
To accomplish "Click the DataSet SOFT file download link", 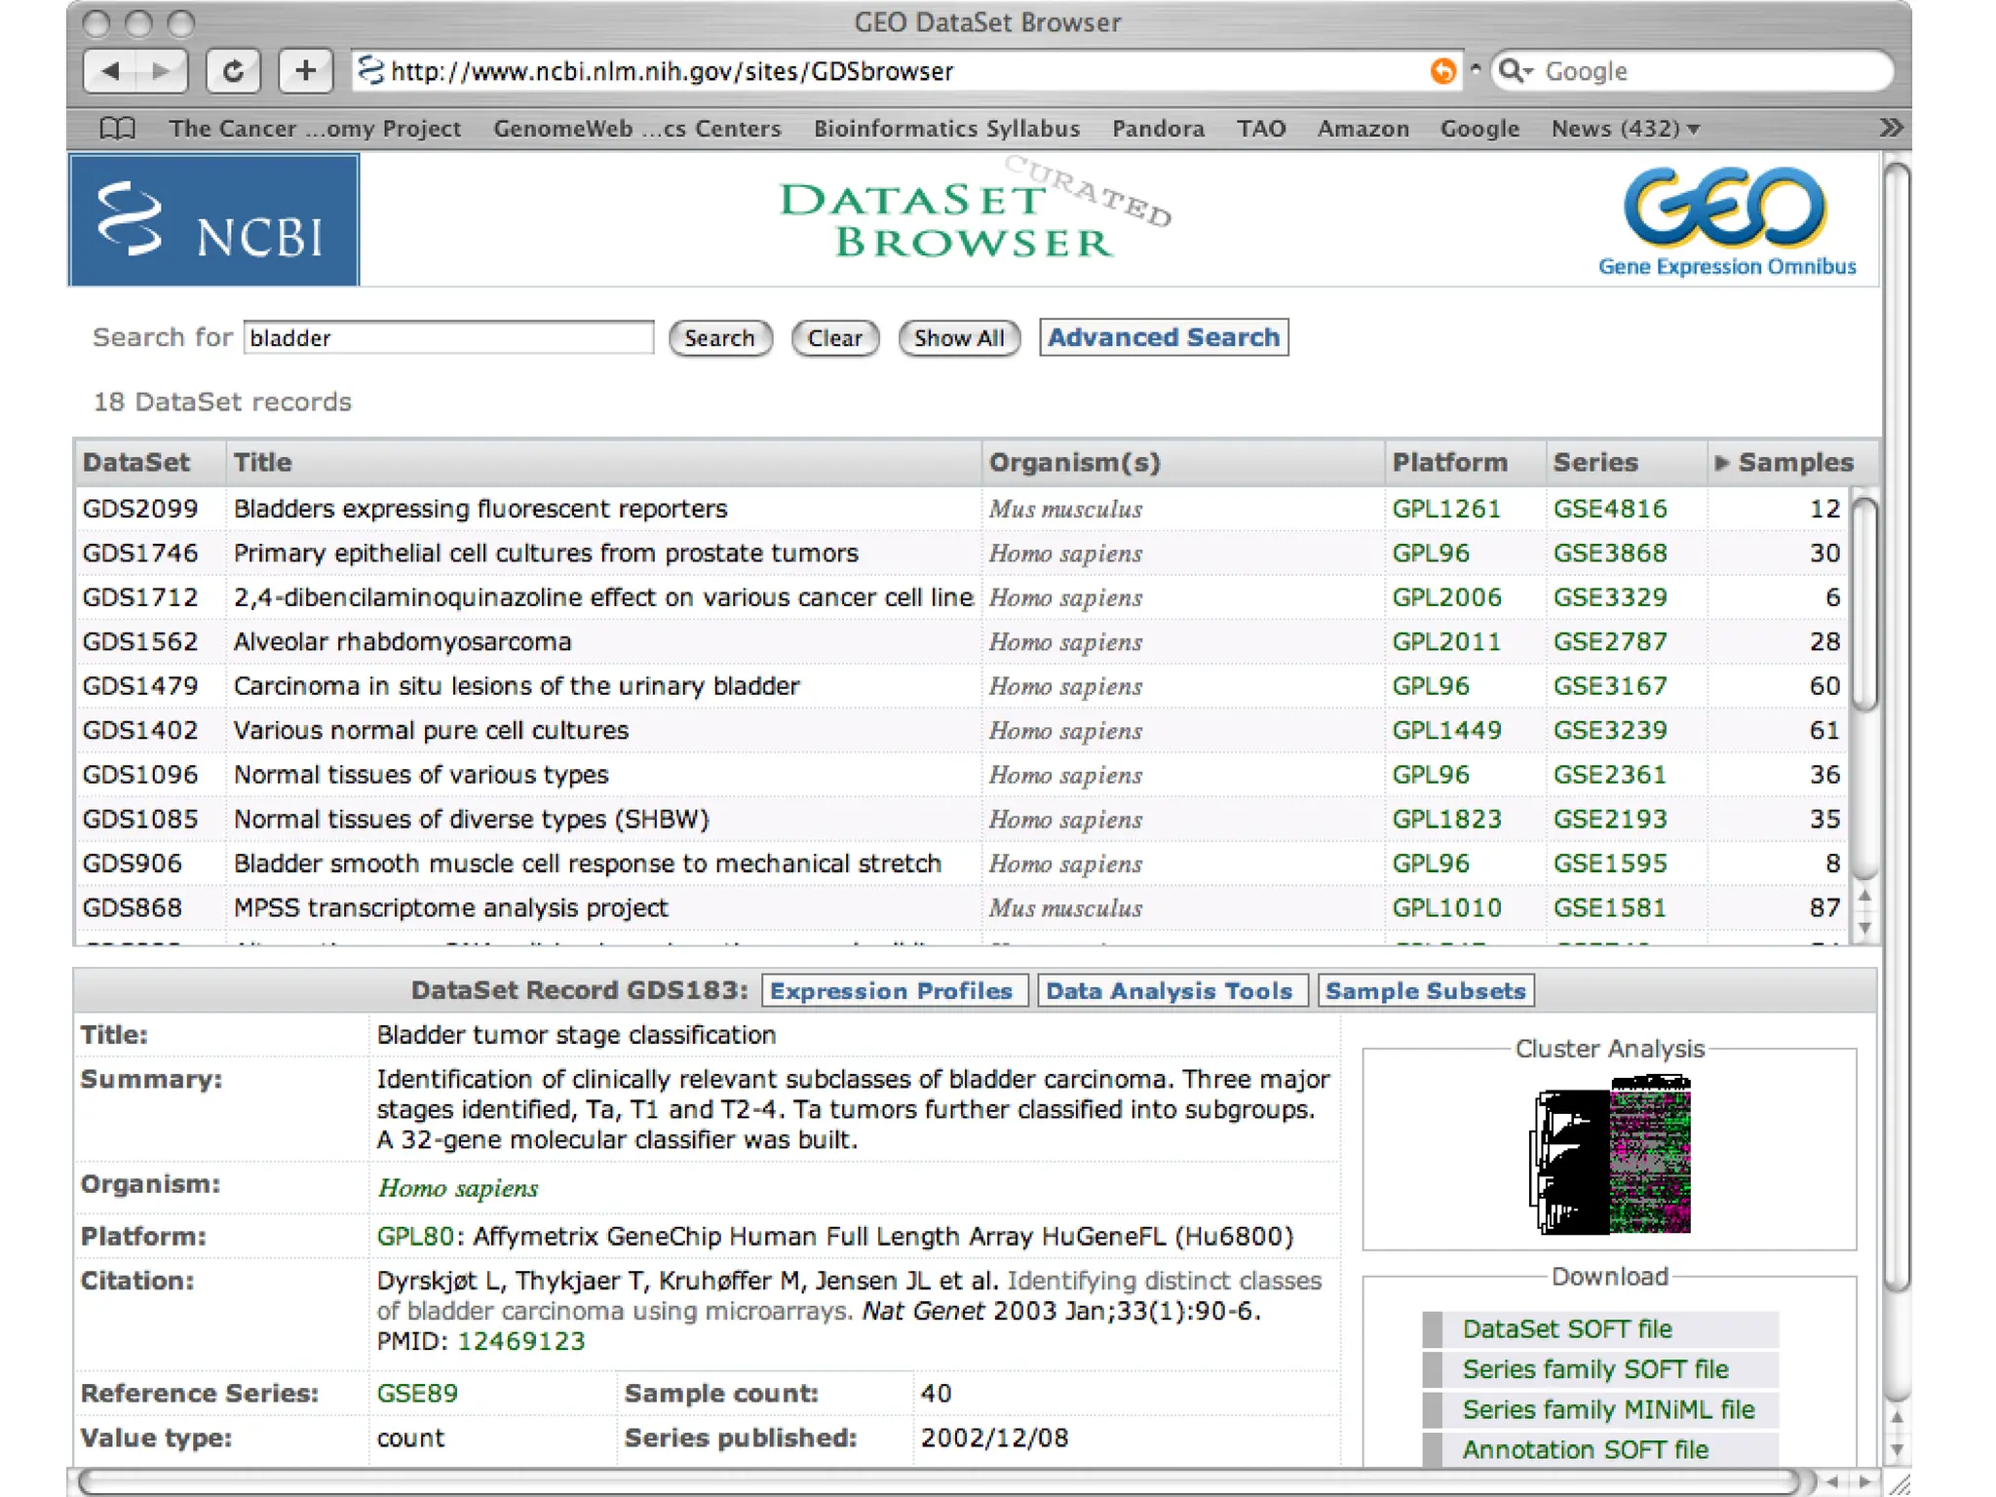I will [x=1566, y=1329].
